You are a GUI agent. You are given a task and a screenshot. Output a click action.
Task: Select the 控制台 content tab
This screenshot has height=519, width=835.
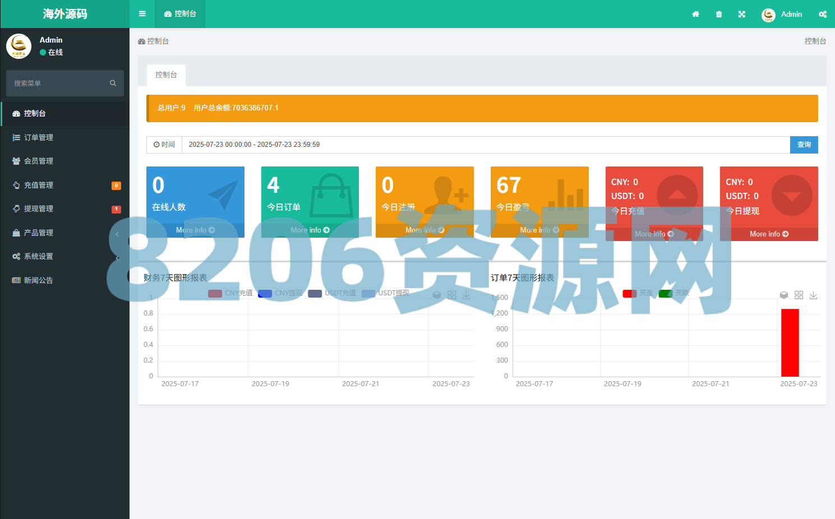pos(166,75)
